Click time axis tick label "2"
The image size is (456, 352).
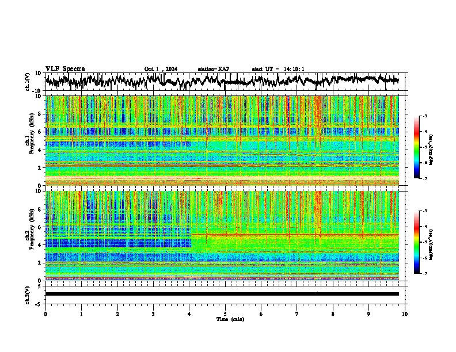click(117, 314)
